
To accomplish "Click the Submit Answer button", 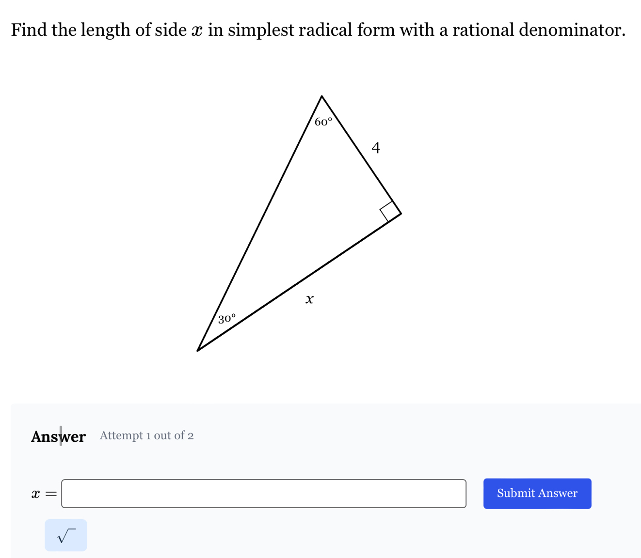I will [x=537, y=494].
